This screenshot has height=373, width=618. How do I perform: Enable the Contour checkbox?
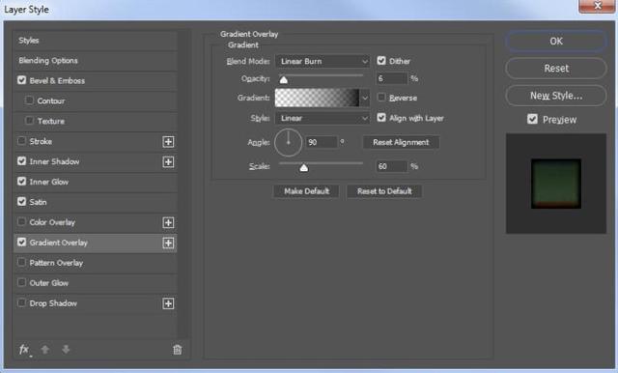click(x=29, y=100)
